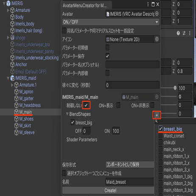Collapse the IMERIS root hierarchy

pos(4,3)
